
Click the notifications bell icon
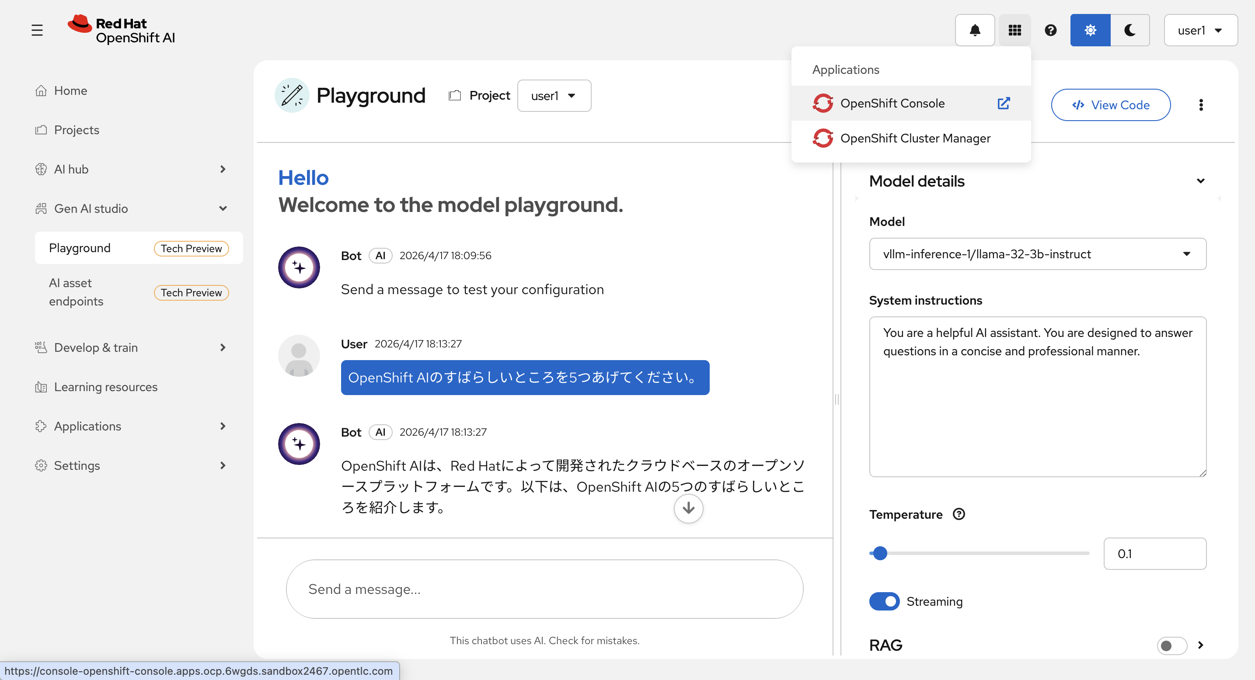click(x=974, y=30)
